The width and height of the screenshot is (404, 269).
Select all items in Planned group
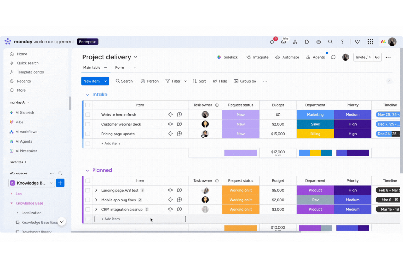[x=88, y=181]
